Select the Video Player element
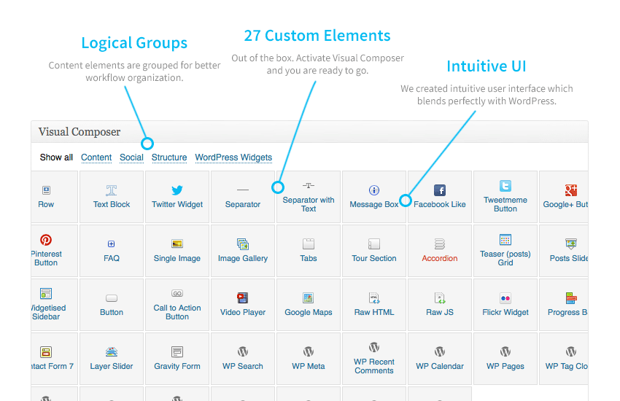 (x=243, y=305)
